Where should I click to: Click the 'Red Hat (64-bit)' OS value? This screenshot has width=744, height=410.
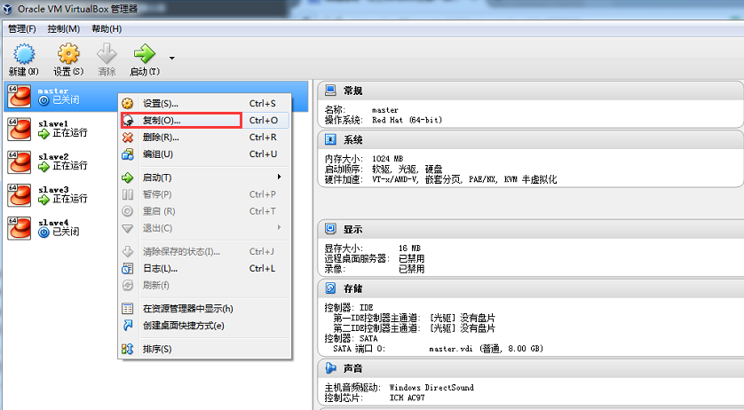pos(408,120)
